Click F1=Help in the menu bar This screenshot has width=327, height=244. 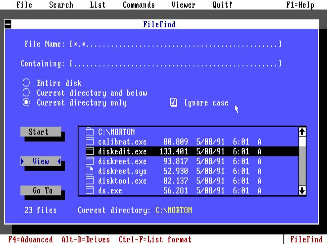300,5
